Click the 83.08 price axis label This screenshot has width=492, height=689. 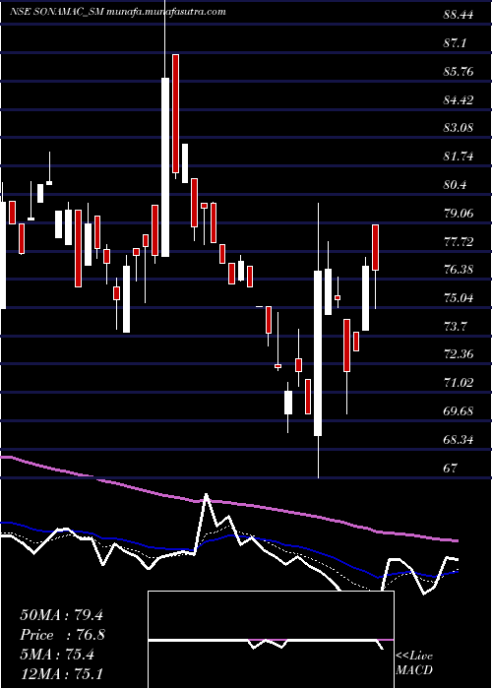[459, 128]
